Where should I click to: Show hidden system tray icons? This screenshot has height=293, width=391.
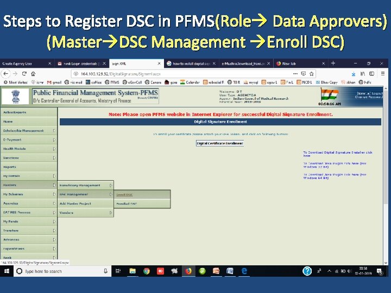click(329, 271)
